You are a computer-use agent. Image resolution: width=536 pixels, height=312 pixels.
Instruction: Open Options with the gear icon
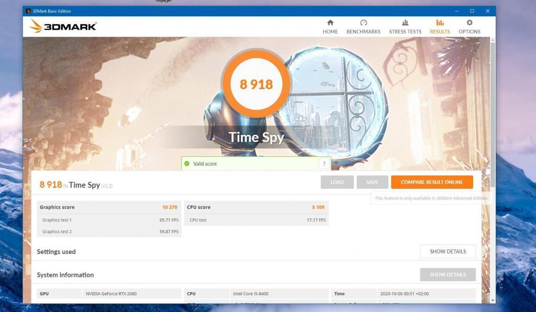470,23
